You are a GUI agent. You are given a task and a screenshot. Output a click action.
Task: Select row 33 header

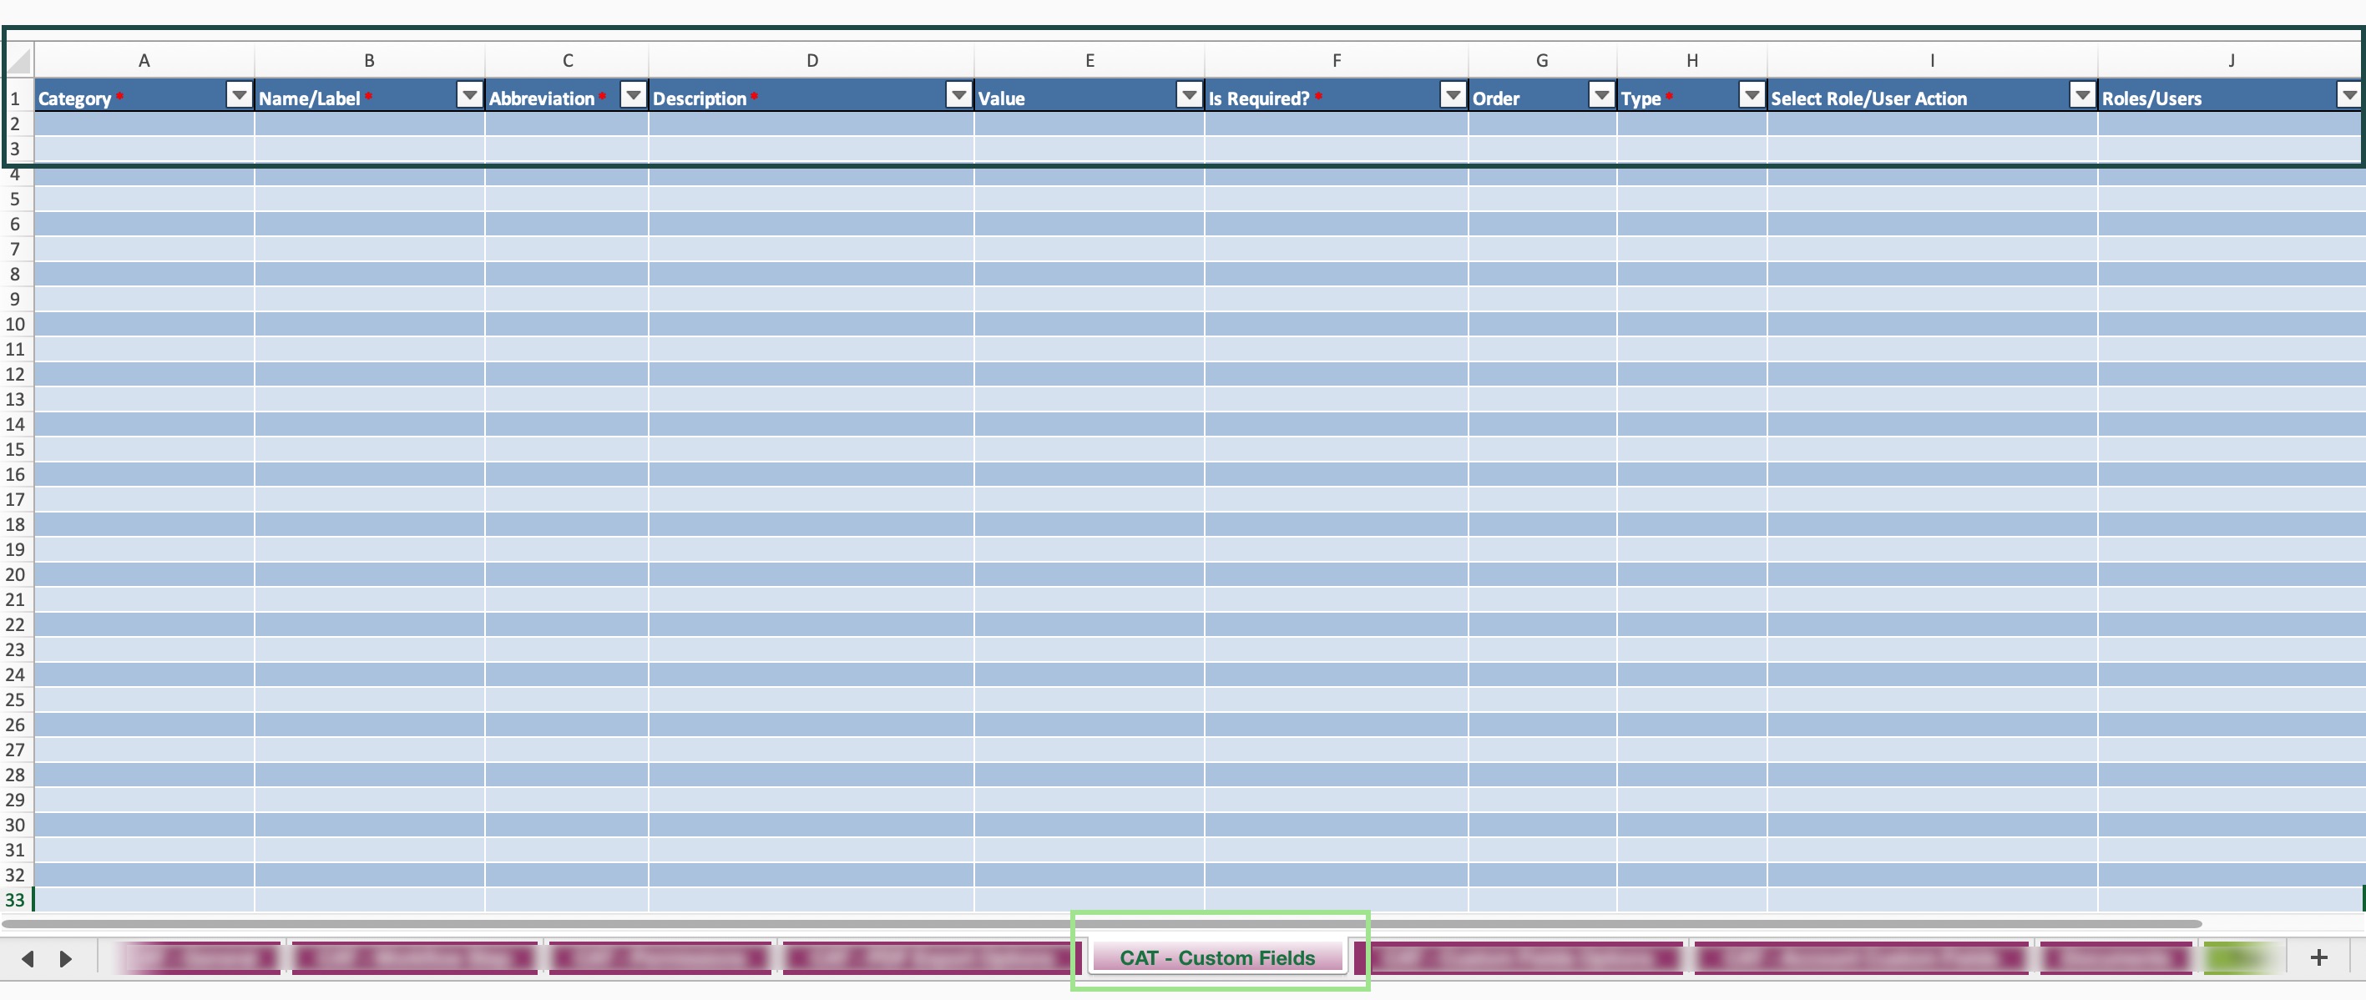click(16, 900)
